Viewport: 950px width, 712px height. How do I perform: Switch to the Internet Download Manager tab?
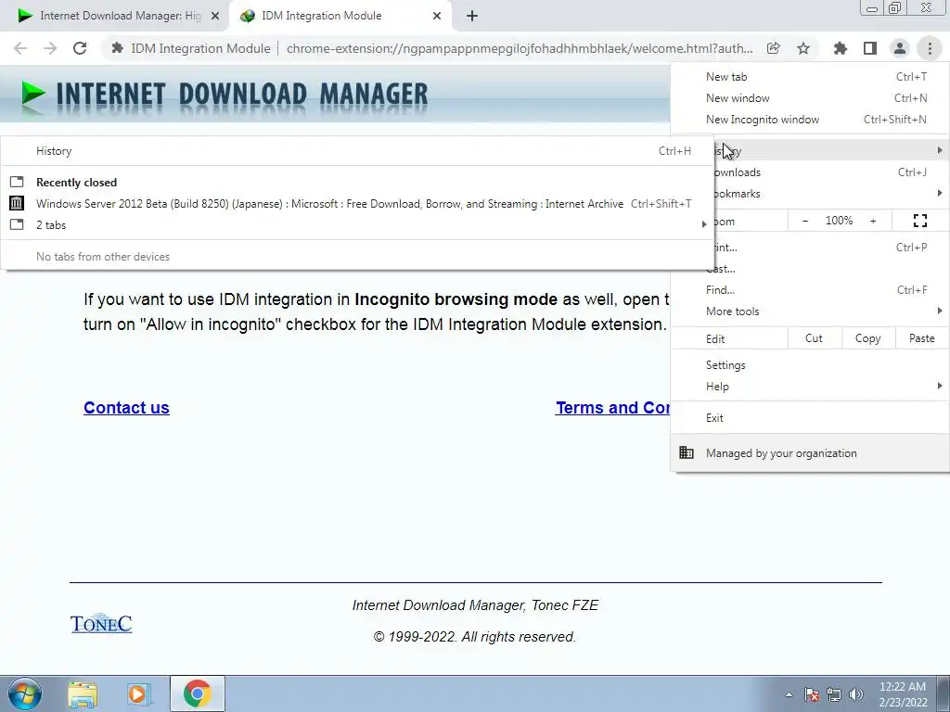click(115, 17)
